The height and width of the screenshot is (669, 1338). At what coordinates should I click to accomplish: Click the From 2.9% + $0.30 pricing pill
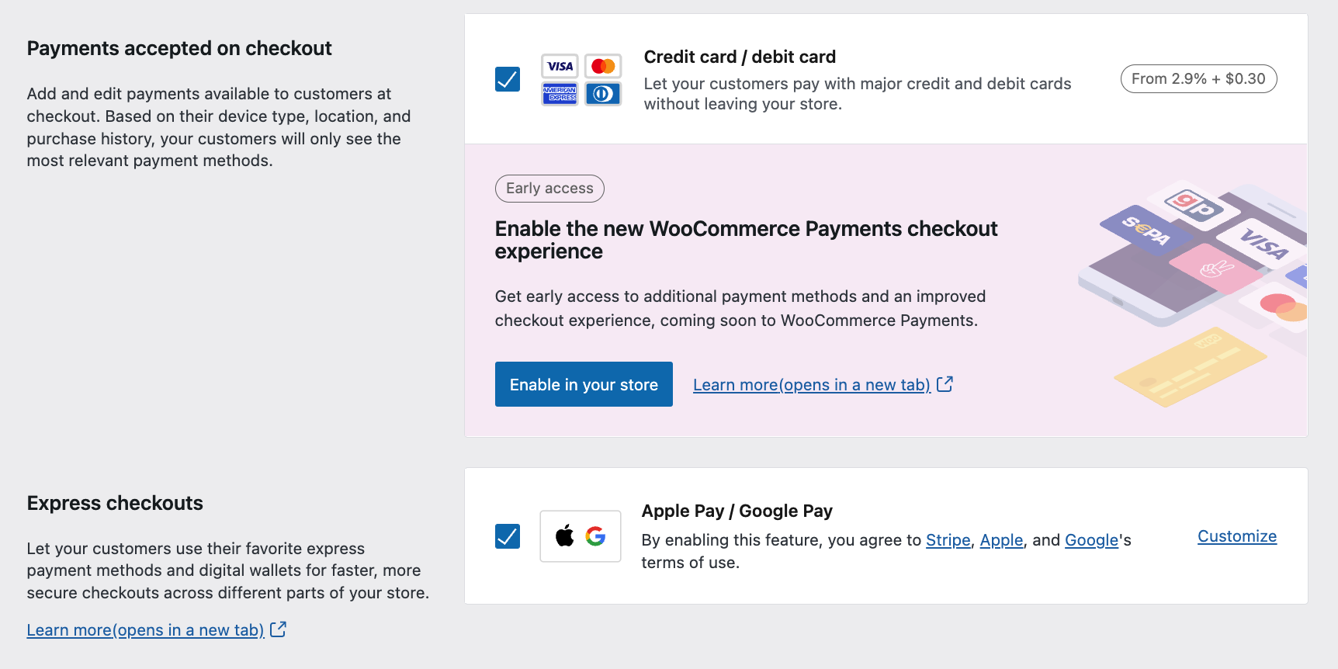[1198, 78]
